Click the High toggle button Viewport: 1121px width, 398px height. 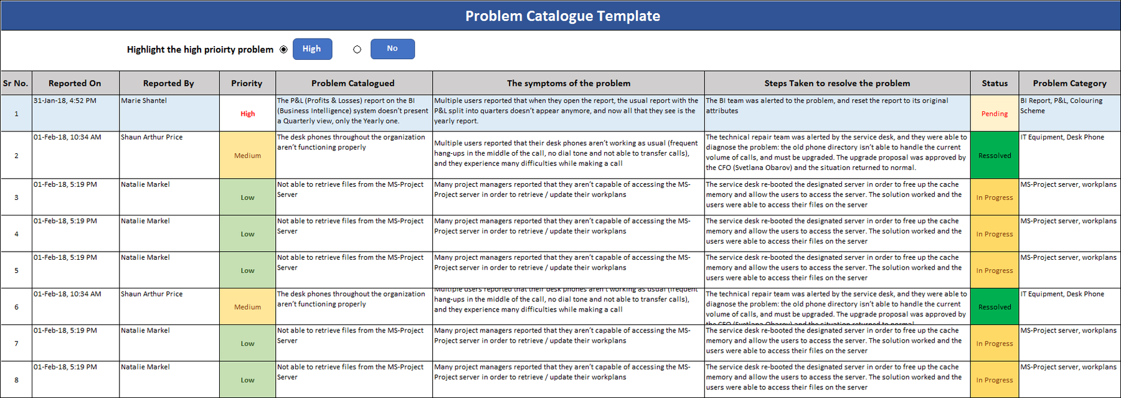tap(312, 49)
